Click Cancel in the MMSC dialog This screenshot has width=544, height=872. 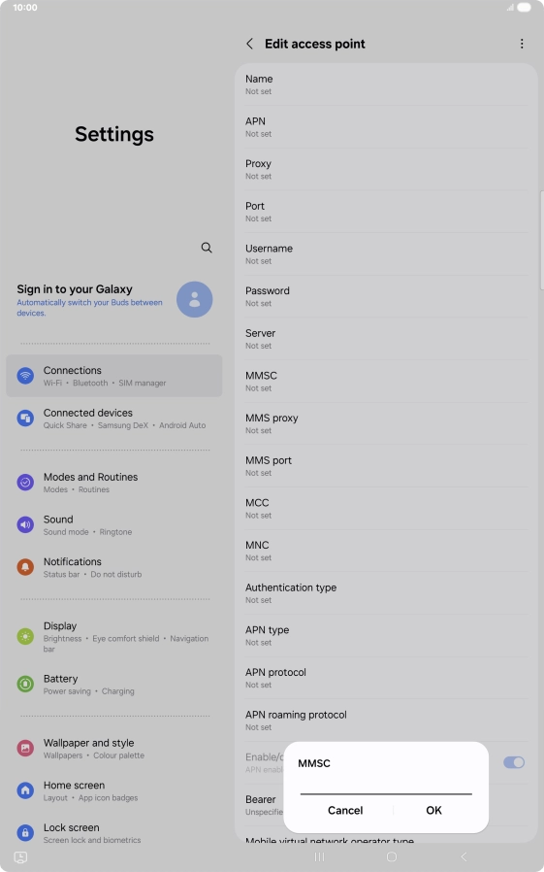(345, 810)
